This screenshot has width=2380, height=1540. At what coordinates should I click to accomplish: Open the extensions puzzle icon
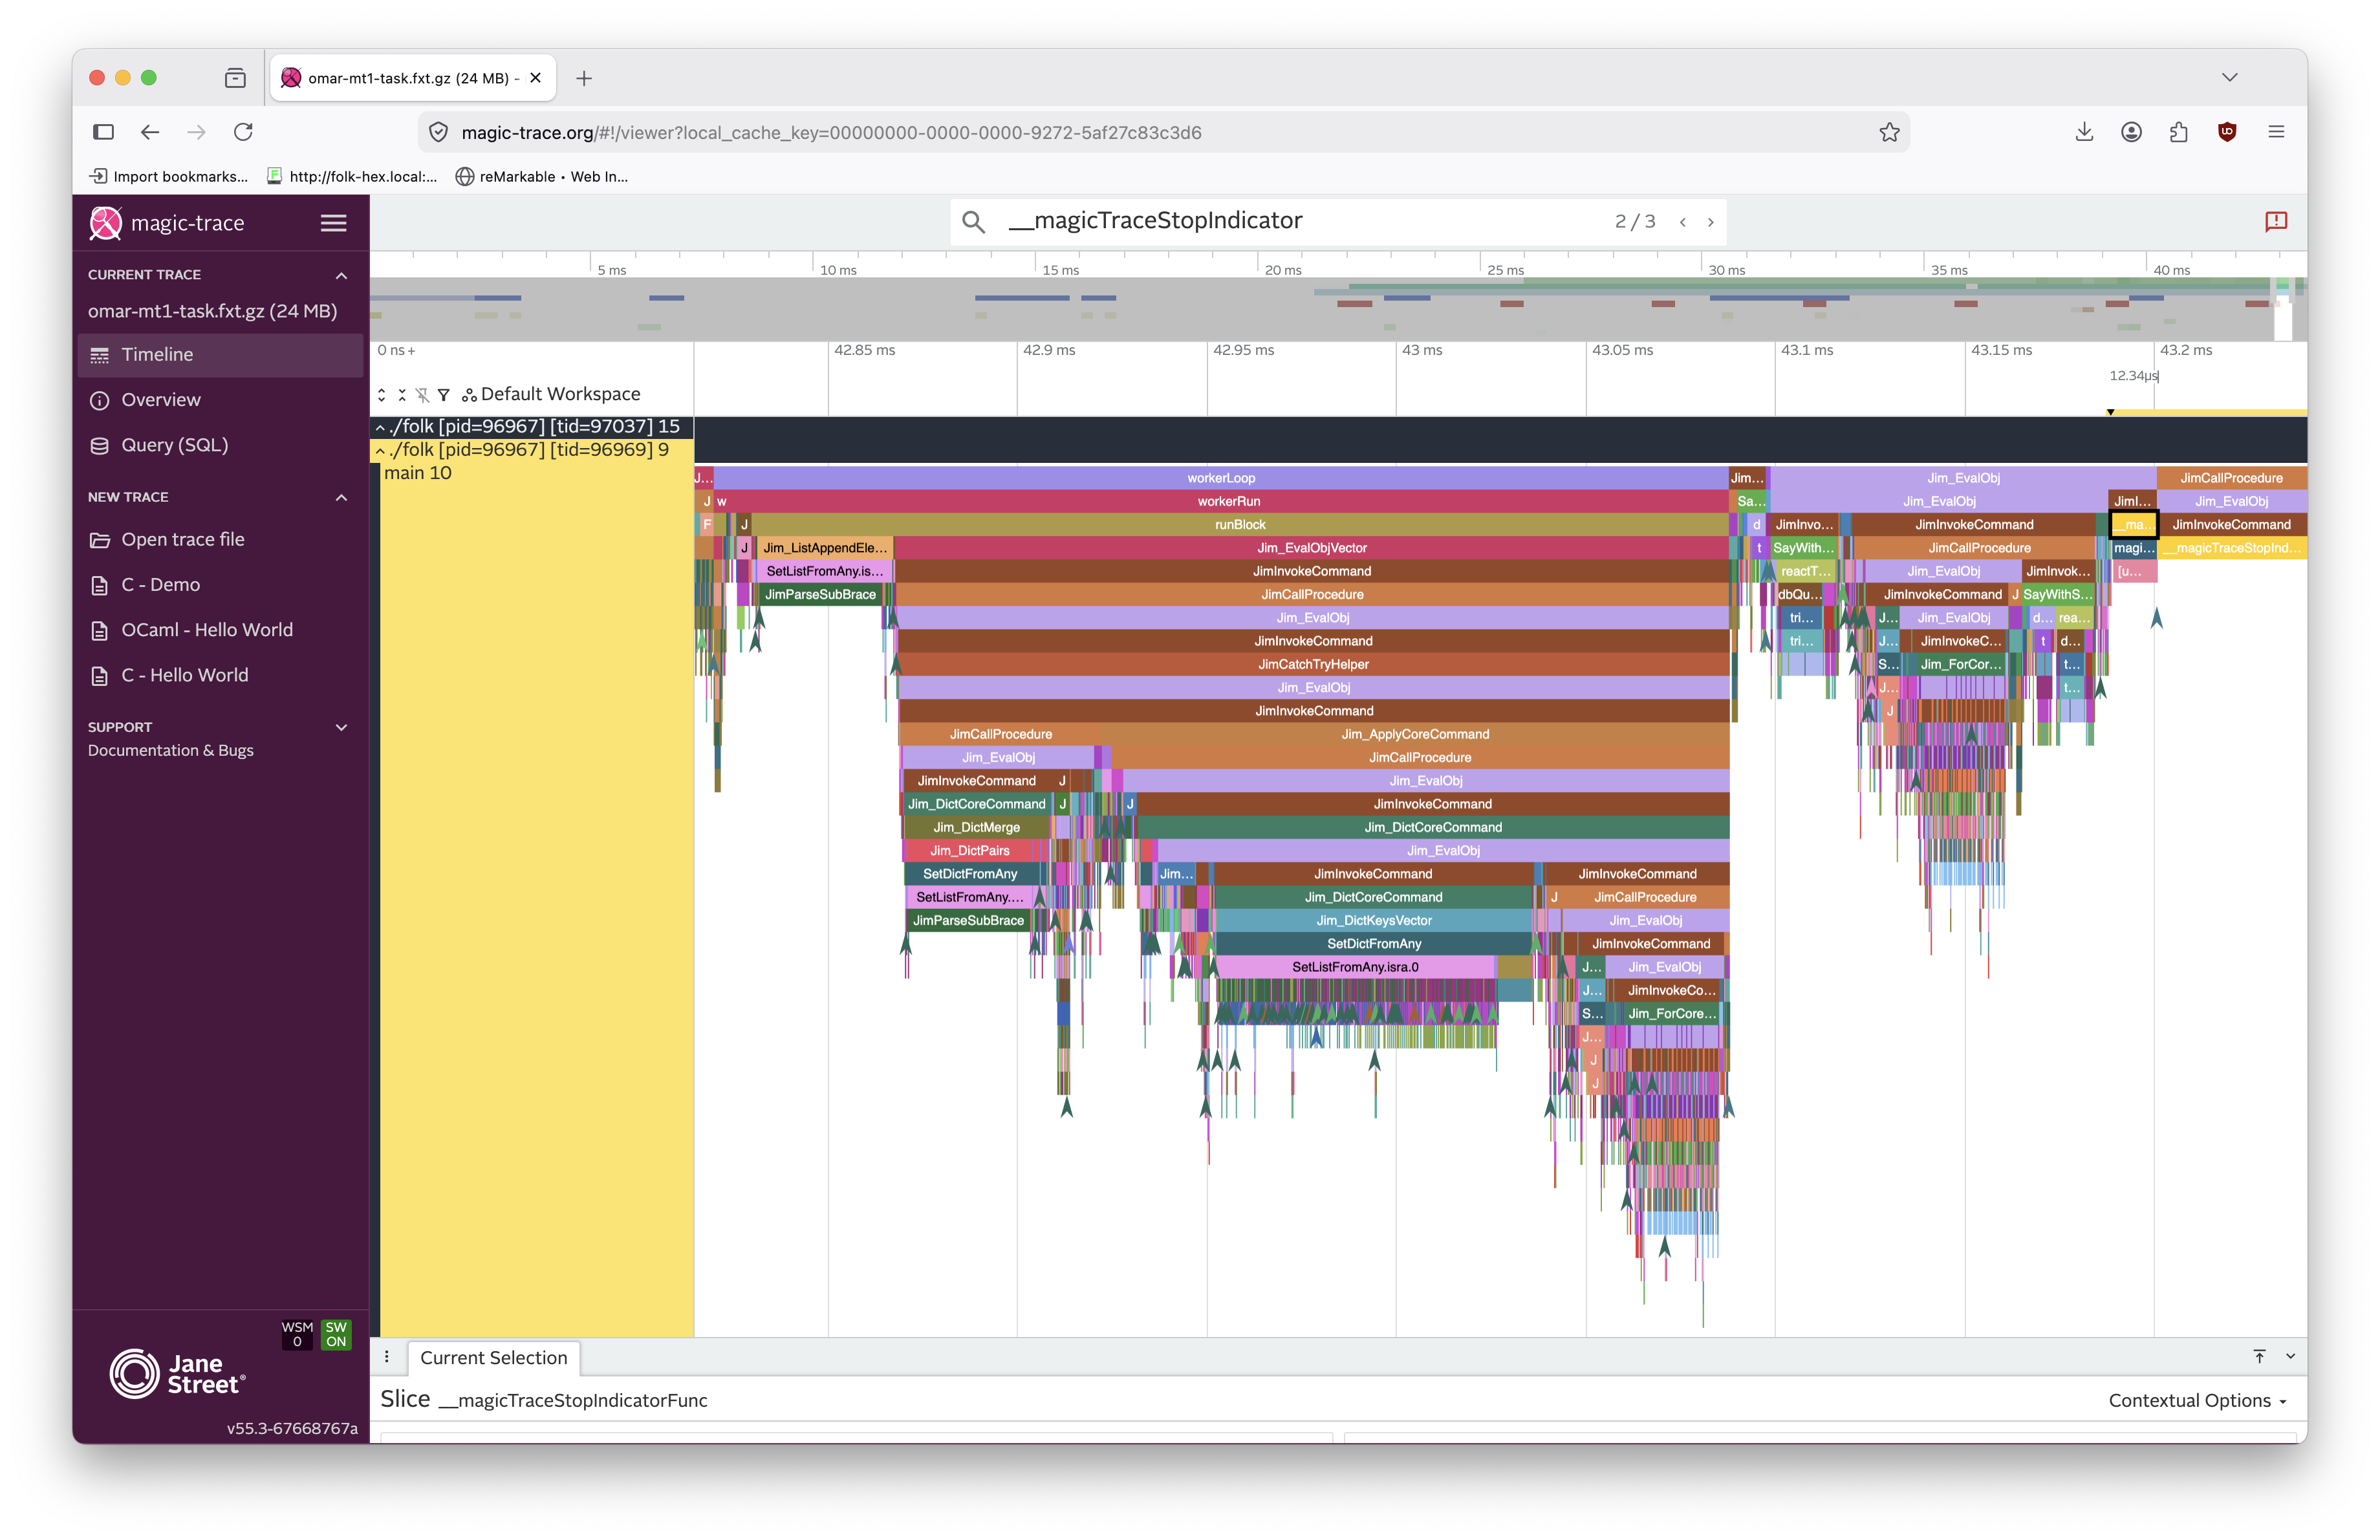[x=2178, y=132]
